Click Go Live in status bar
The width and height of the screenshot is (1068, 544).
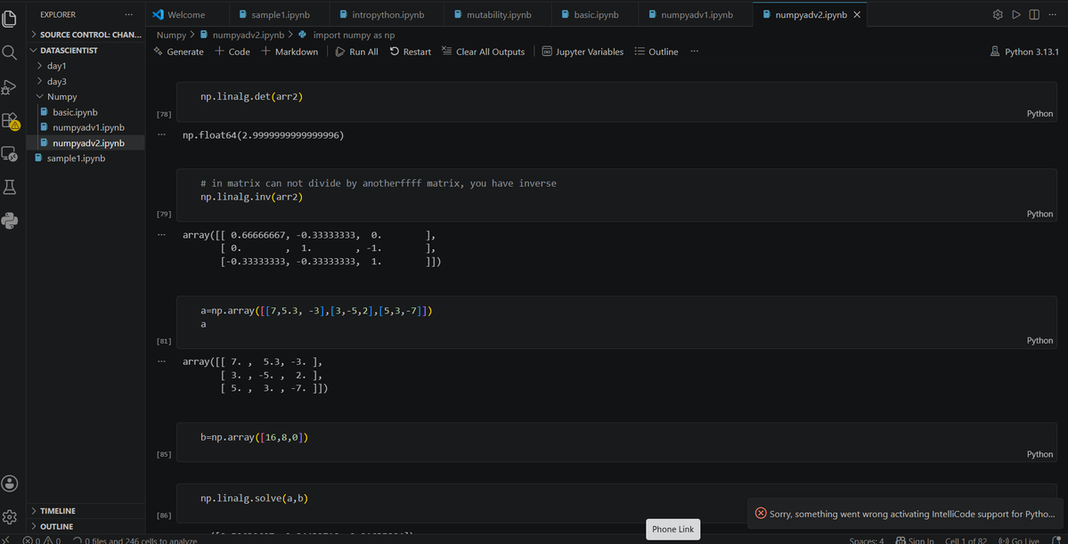pyautogui.click(x=1019, y=540)
